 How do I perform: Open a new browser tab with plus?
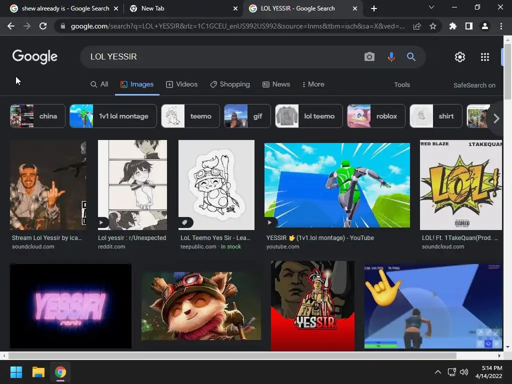(x=374, y=8)
